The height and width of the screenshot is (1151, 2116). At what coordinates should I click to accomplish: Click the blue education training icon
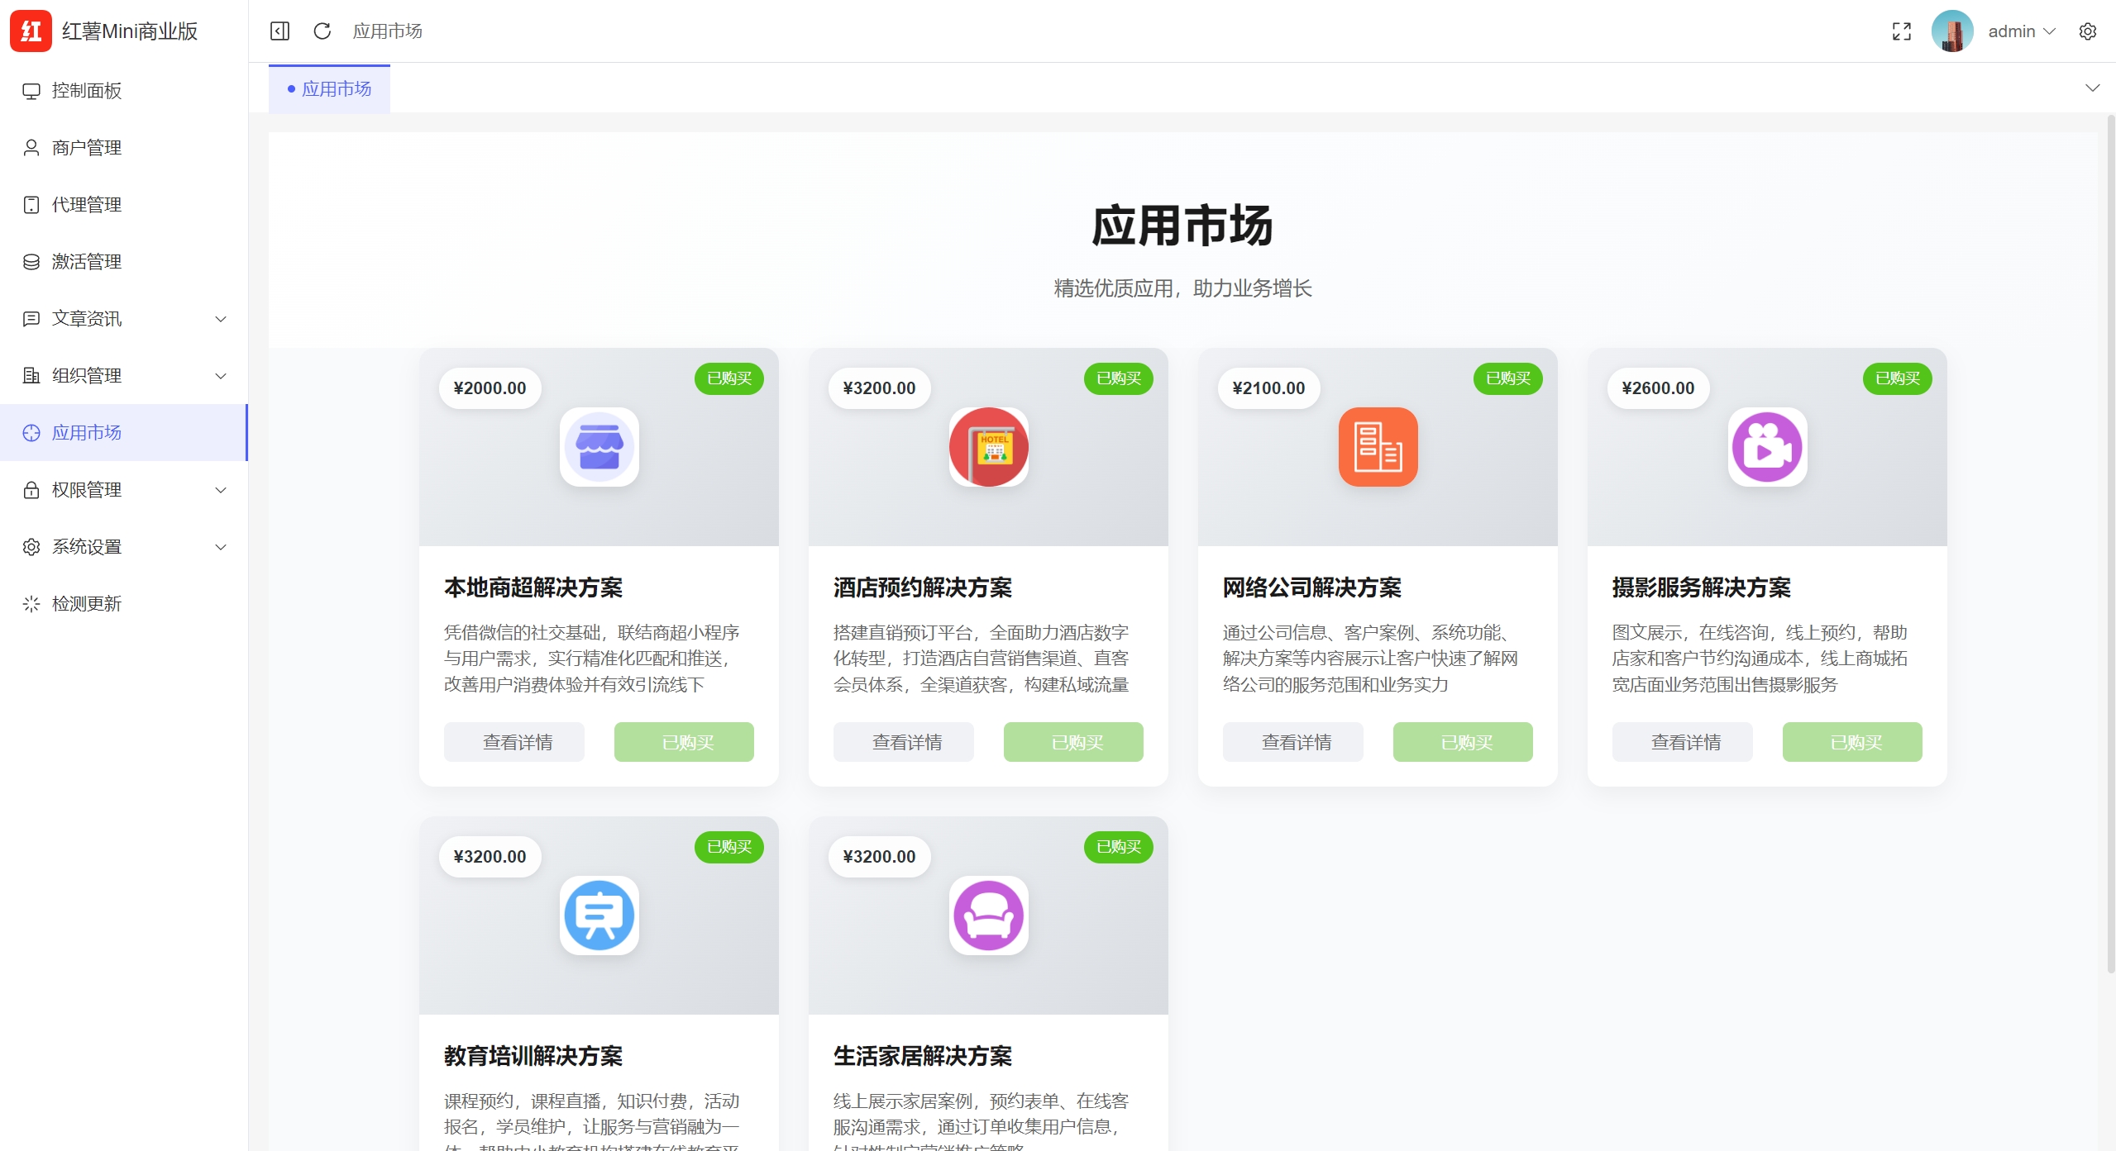coord(599,916)
